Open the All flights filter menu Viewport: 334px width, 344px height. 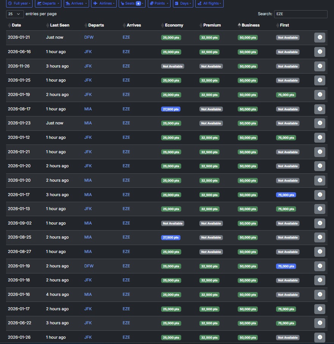pos(209,3)
